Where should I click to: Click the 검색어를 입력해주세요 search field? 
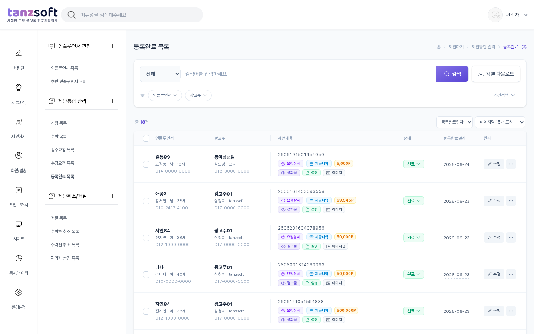point(309,74)
